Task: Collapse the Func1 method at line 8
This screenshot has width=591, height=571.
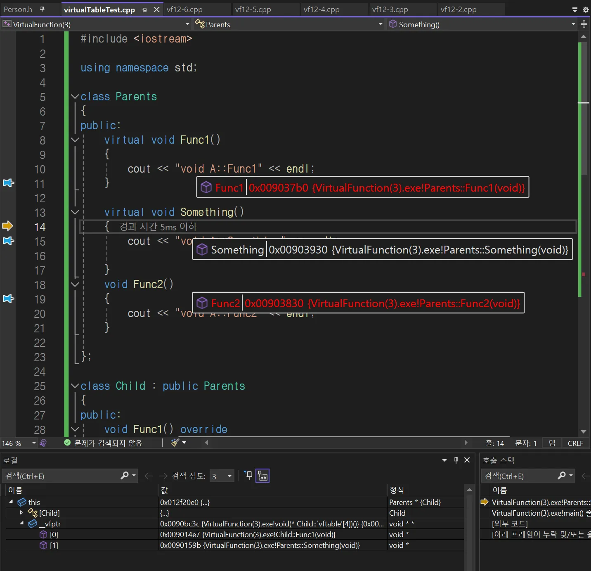Action: tap(75, 140)
